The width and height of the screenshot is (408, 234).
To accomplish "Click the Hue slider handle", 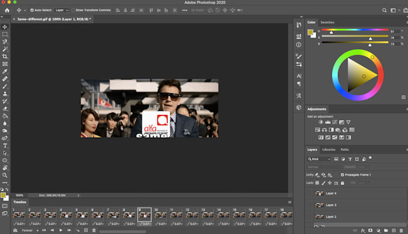I will [x=331, y=32].
